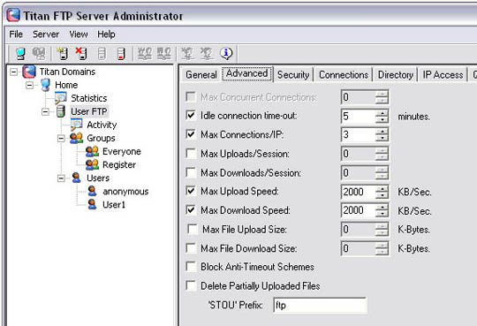Select the User1 label in tree
477x326 pixels.
pos(114,205)
